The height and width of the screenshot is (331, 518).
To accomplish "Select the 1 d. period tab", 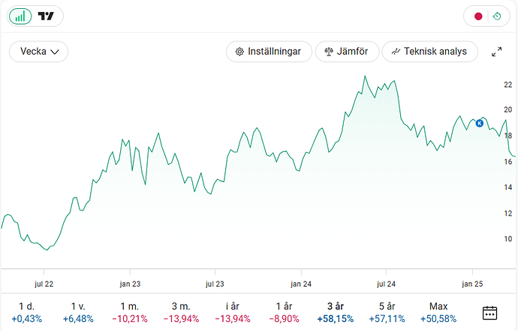I will point(27,312).
